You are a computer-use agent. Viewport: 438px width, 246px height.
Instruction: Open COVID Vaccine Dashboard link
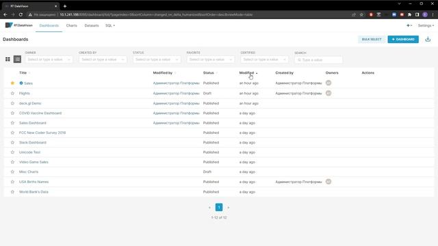pyautogui.click(x=40, y=113)
